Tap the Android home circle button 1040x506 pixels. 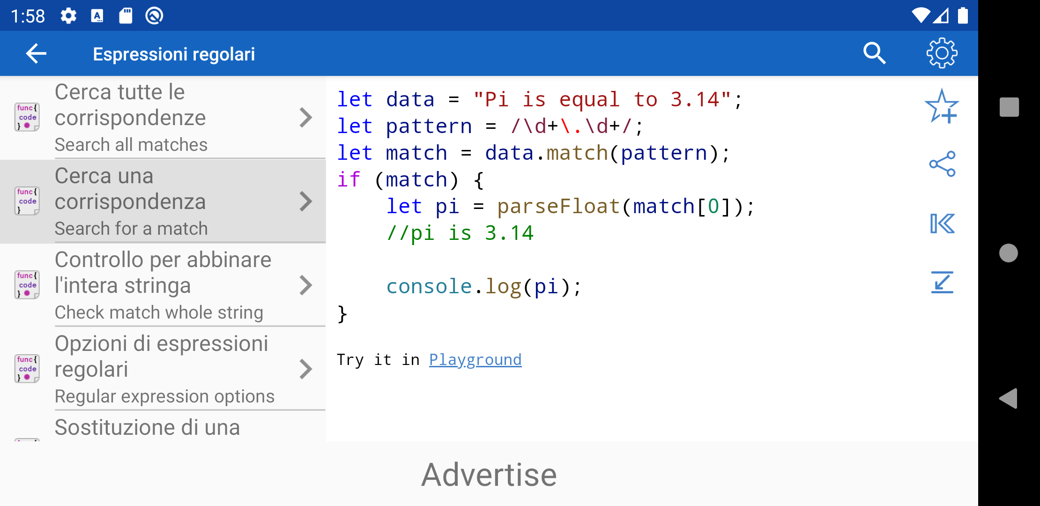[x=1009, y=253]
